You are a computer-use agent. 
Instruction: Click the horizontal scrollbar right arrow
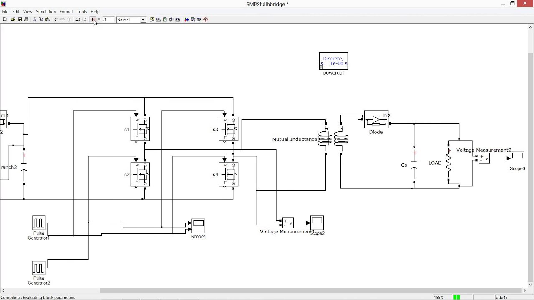[525, 290]
